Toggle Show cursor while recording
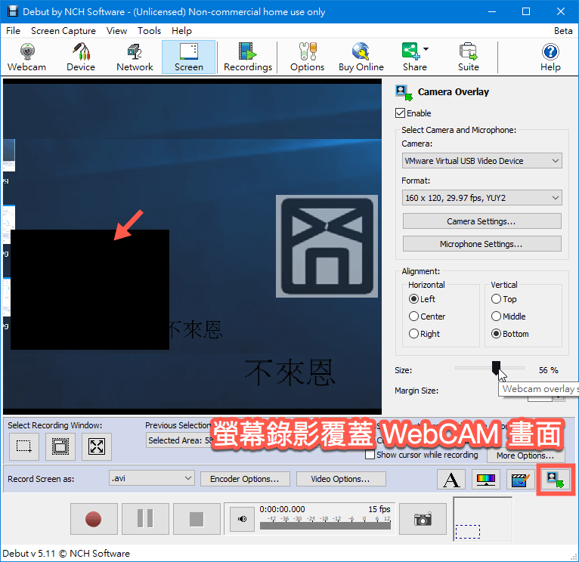 coord(370,455)
